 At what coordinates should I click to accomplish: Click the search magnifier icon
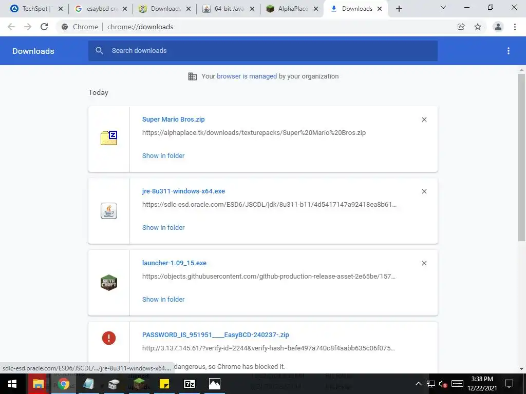click(99, 51)
